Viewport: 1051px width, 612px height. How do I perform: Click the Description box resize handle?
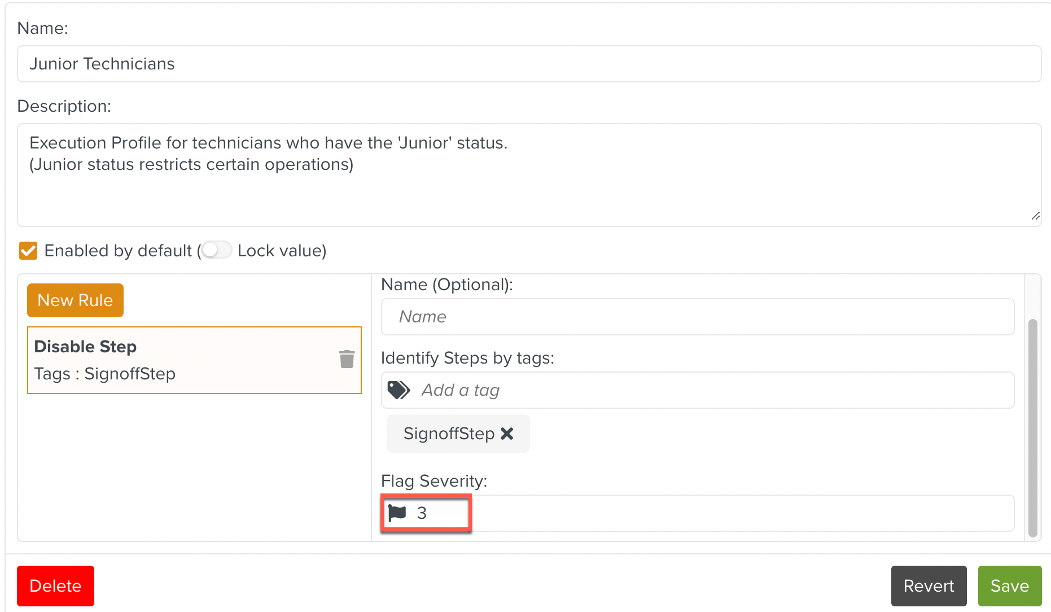1035,216
